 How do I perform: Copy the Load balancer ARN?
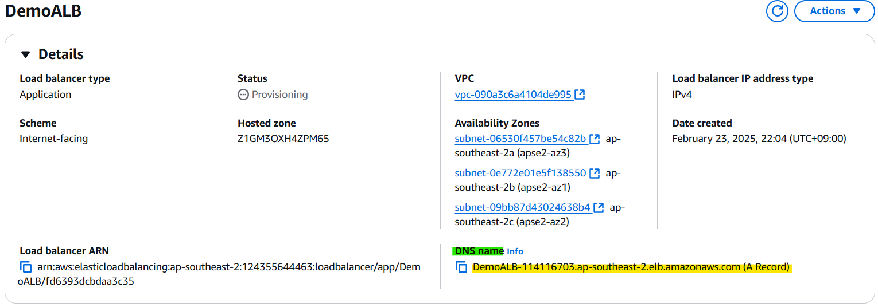(25, 267)
